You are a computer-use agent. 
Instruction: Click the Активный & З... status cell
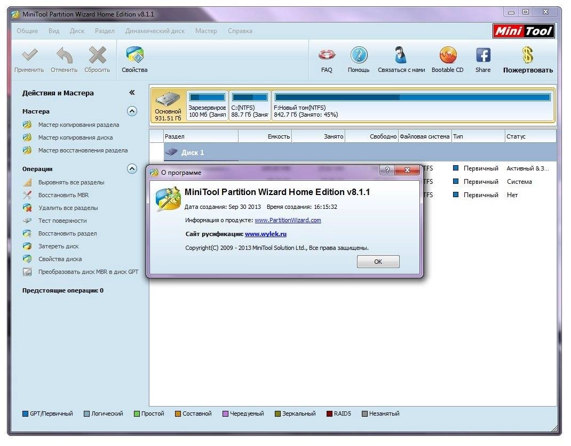point(527,168)
